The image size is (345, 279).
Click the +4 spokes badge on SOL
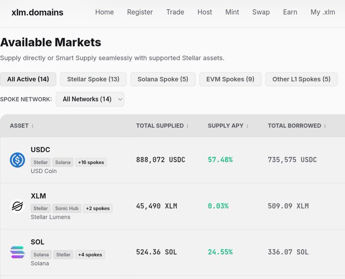click(90, 255)
